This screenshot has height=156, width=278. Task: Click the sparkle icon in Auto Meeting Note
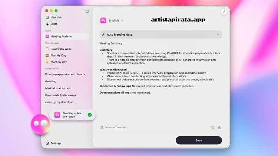click(103, 34)
